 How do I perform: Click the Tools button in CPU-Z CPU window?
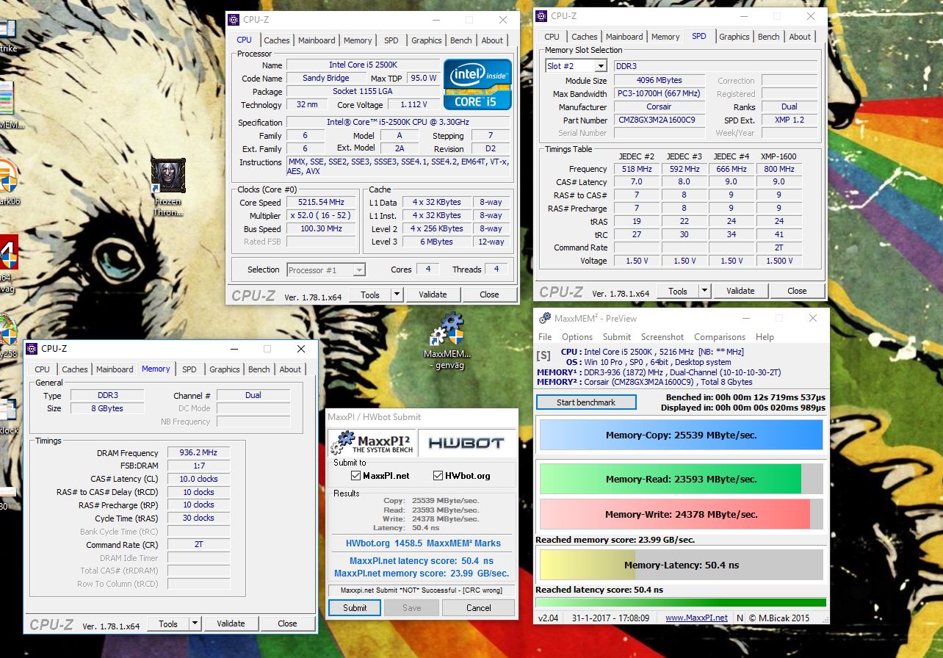point(370,294)
